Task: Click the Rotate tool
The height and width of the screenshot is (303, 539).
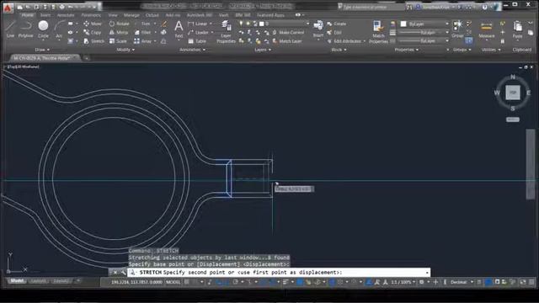Action: 119,24
